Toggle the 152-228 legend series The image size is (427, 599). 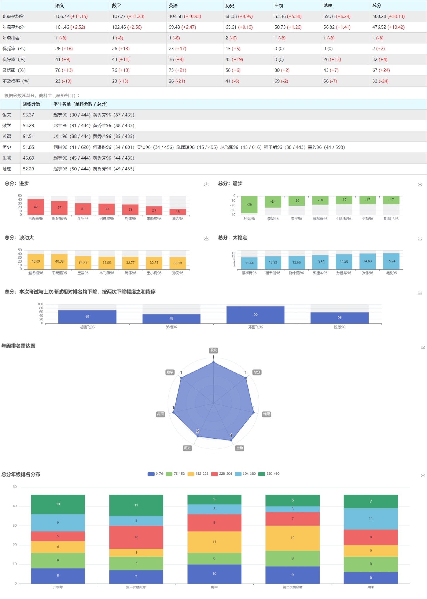tap(198, 474)
